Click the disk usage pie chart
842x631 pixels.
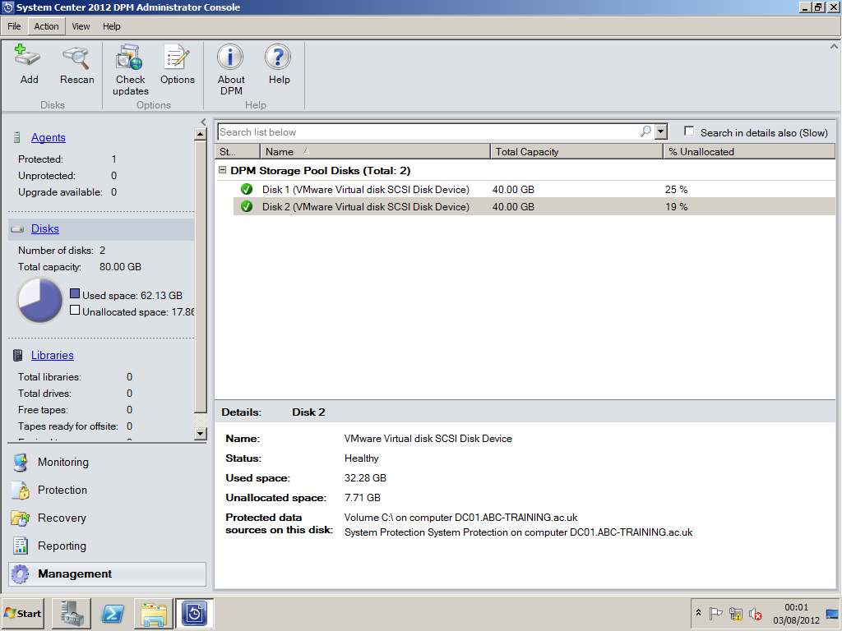[39, 301]
